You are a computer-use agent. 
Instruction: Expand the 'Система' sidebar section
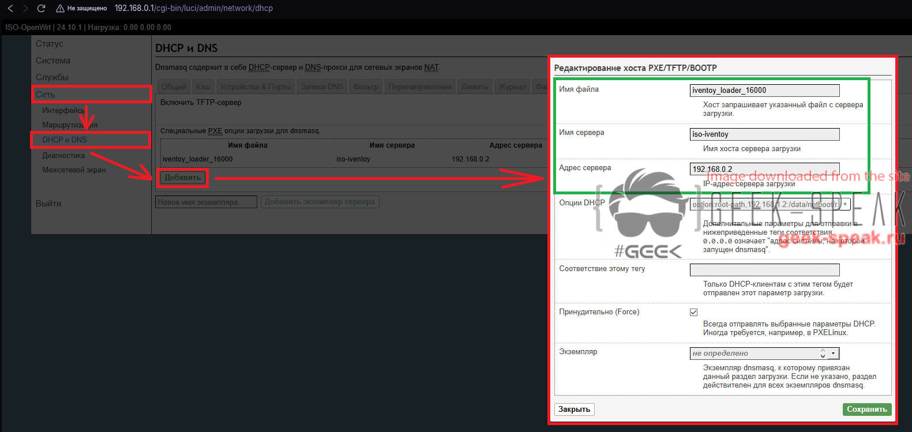click(53, 61)
